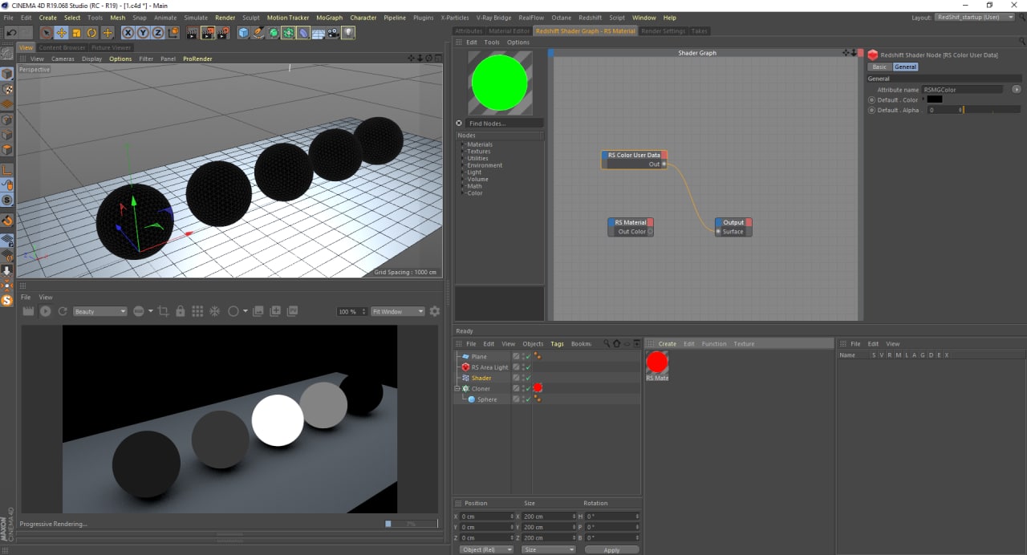Switch to the Basic tab of shader node
The width and height of the screenshot is (1027, 555).
pyautogui.click(x=880, y=67)
